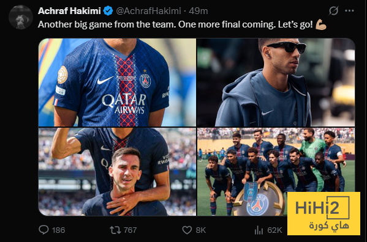The height and width of the screenshot is (242, 367).
Task: Click the 767 reposts count
Action: (x=130, y=230)
